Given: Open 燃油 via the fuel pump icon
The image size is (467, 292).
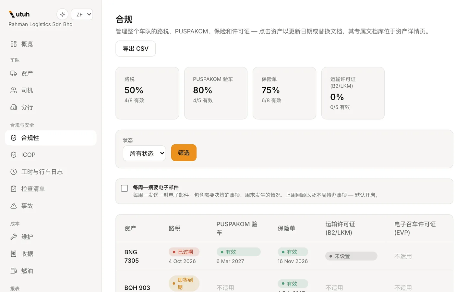Looking at the screenshot, I should pyautogui.click(x=14, y=271).
